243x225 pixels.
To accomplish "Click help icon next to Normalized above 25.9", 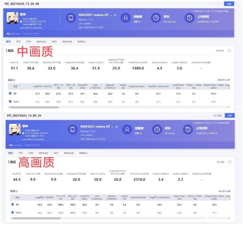I will tap(122, 62).
